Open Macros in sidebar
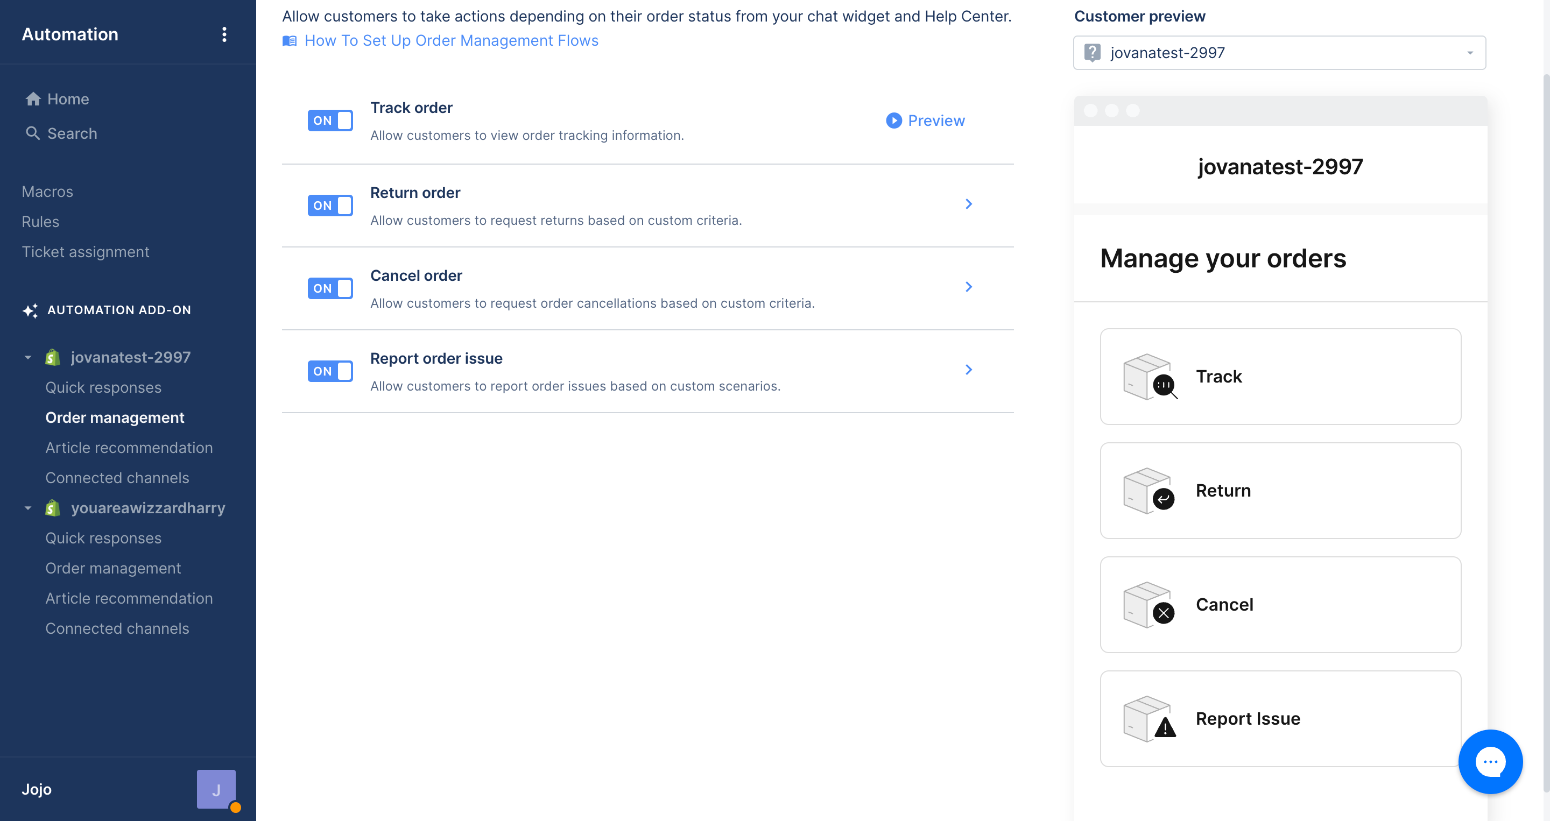1550x821 pixels. coord(47,192)
